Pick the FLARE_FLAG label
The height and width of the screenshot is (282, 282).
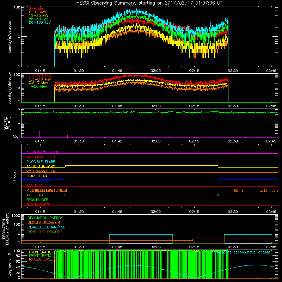tap(37, 176)
